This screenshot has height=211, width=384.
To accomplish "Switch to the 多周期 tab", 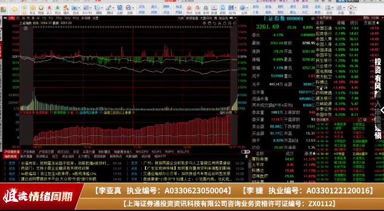I will coord(86,18).
